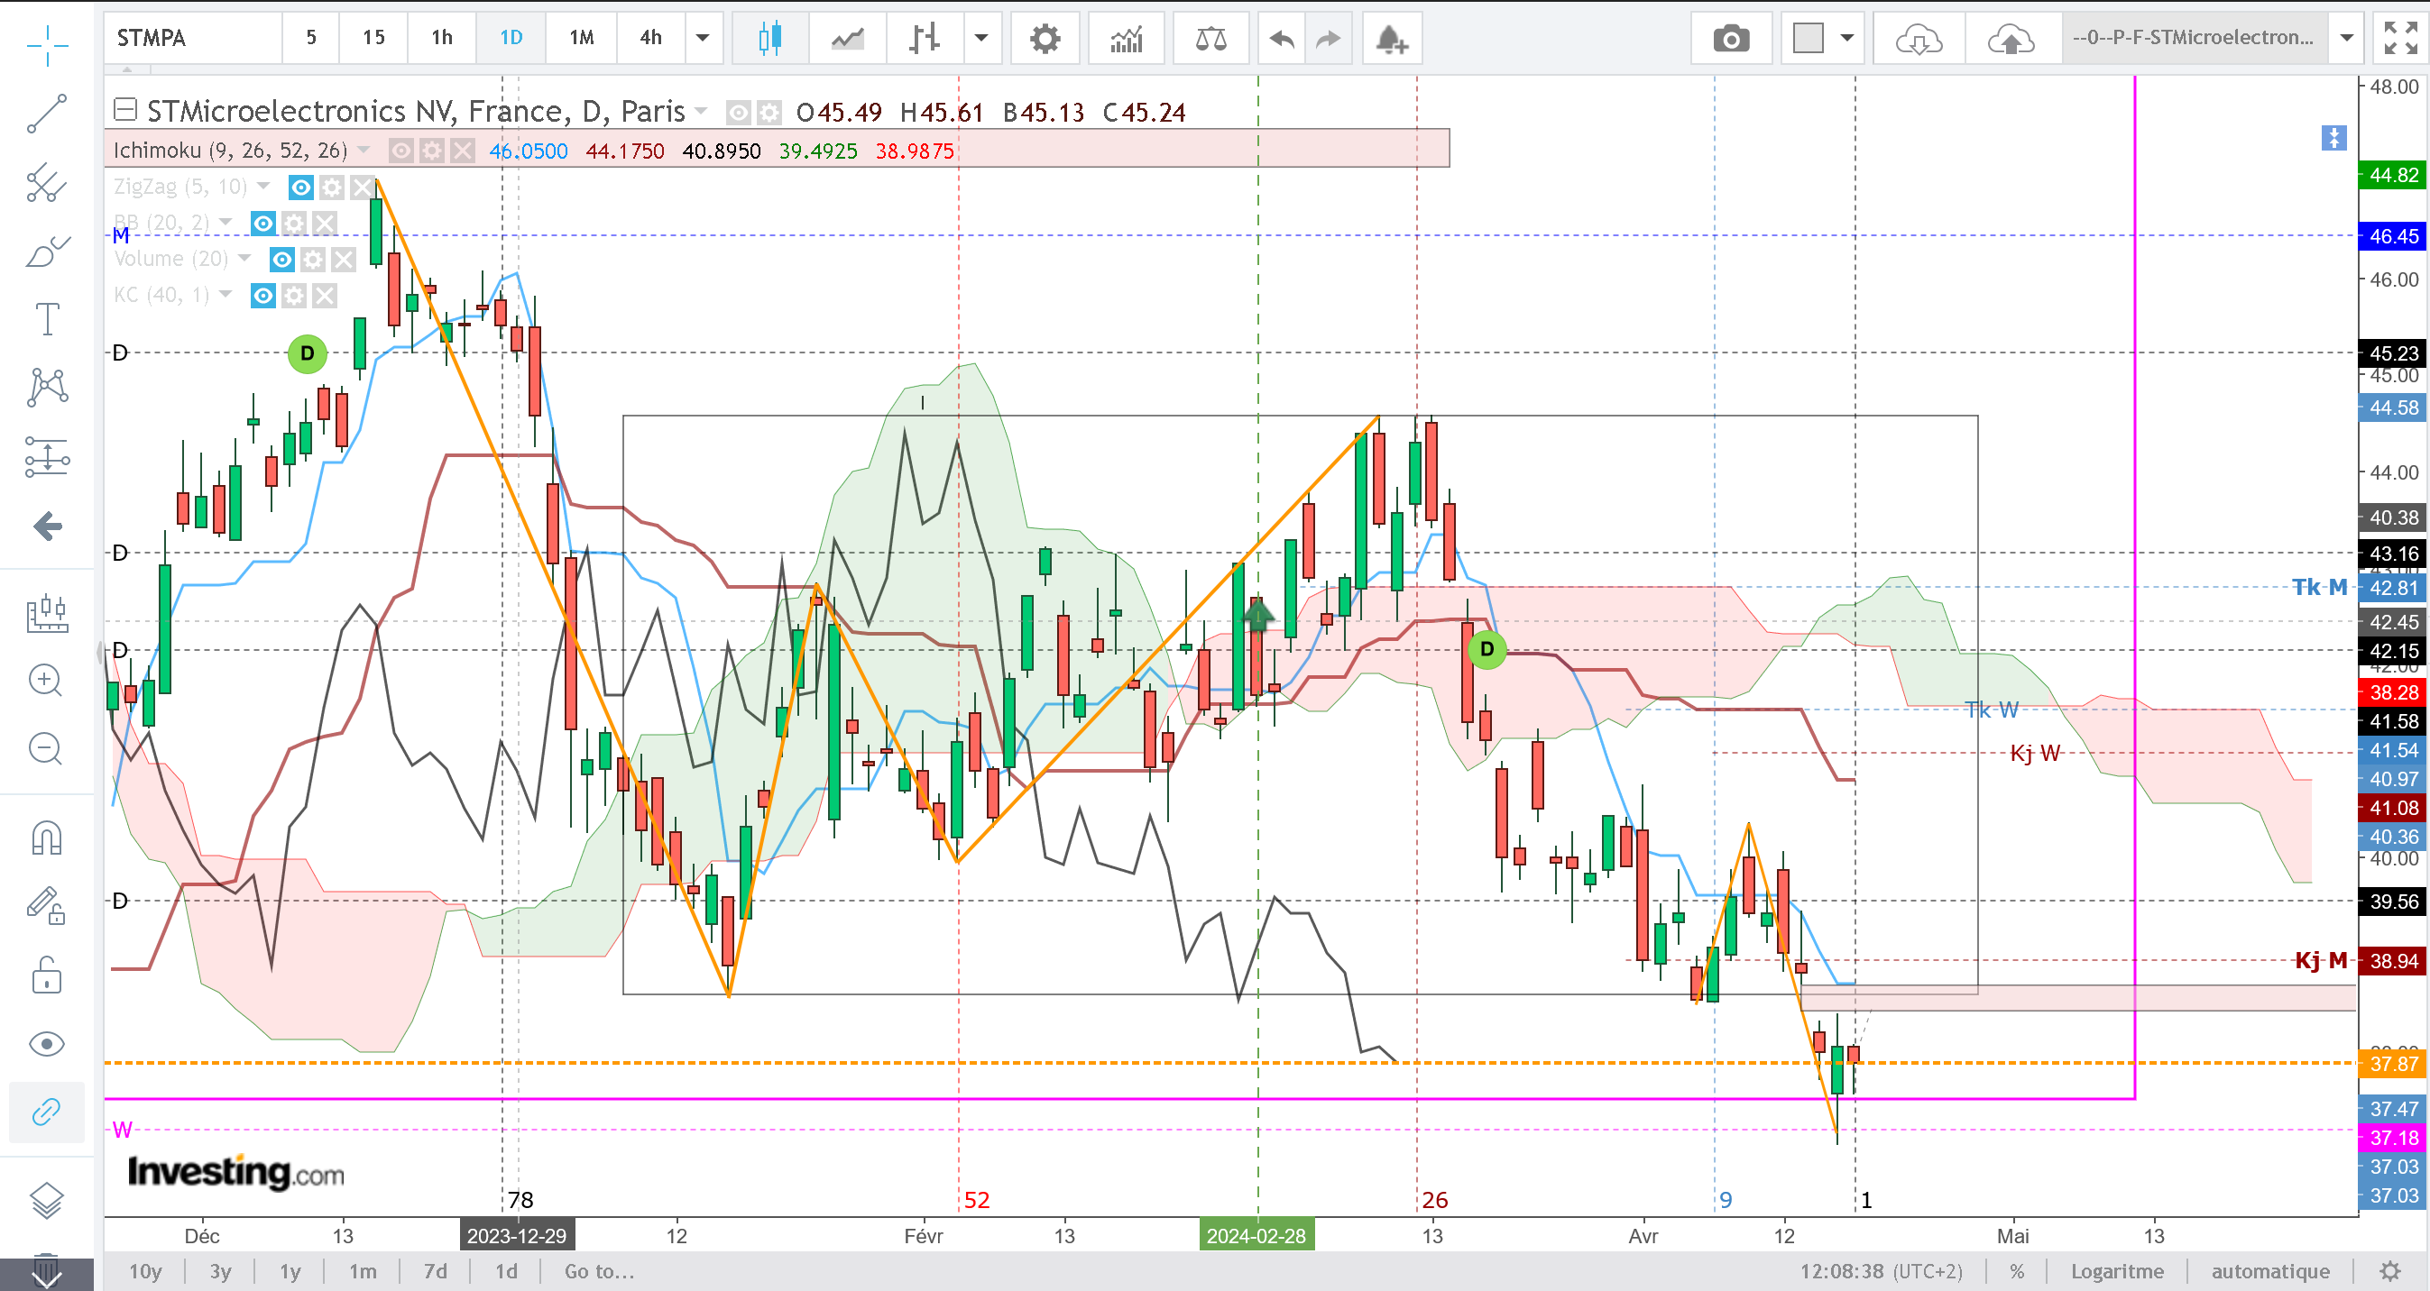The width and height of the screenshot is (2430, 1291).
Task: Select the 1D interval
Action: (x=511, y=38)
